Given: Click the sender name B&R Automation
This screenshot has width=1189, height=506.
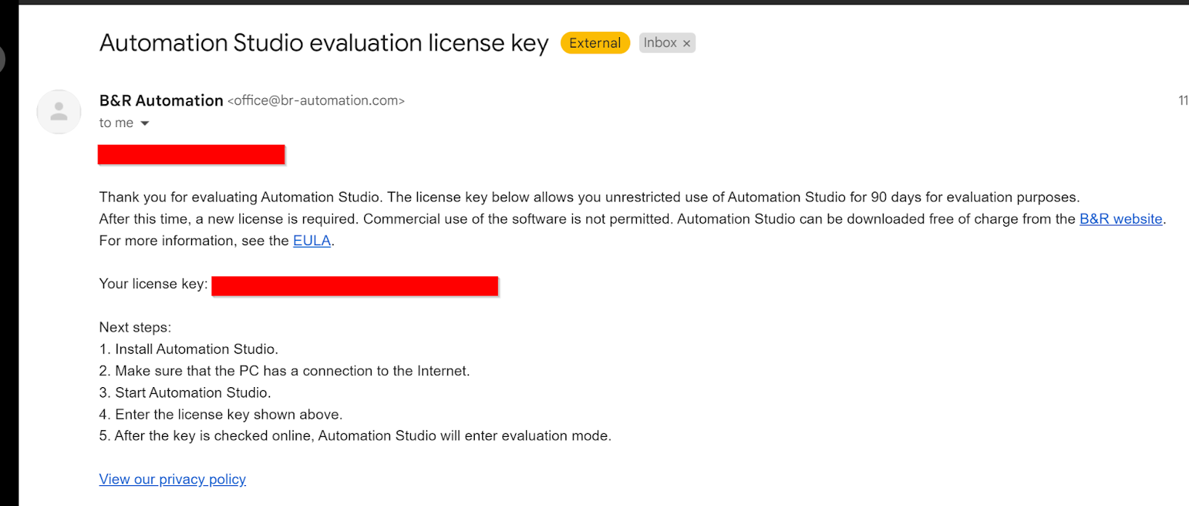Looking at the screenshot, I should pyautogui.click(x=161, y=100).
